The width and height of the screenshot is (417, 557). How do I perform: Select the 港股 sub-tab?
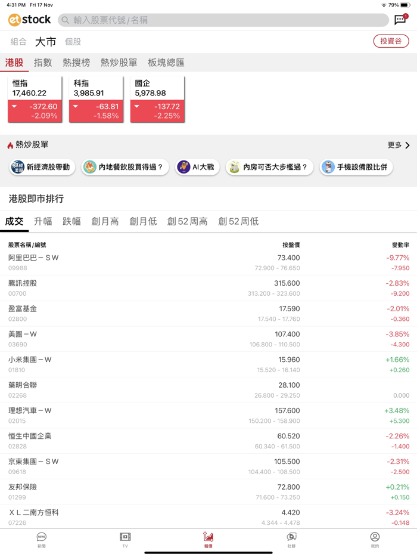click(14, 63)
